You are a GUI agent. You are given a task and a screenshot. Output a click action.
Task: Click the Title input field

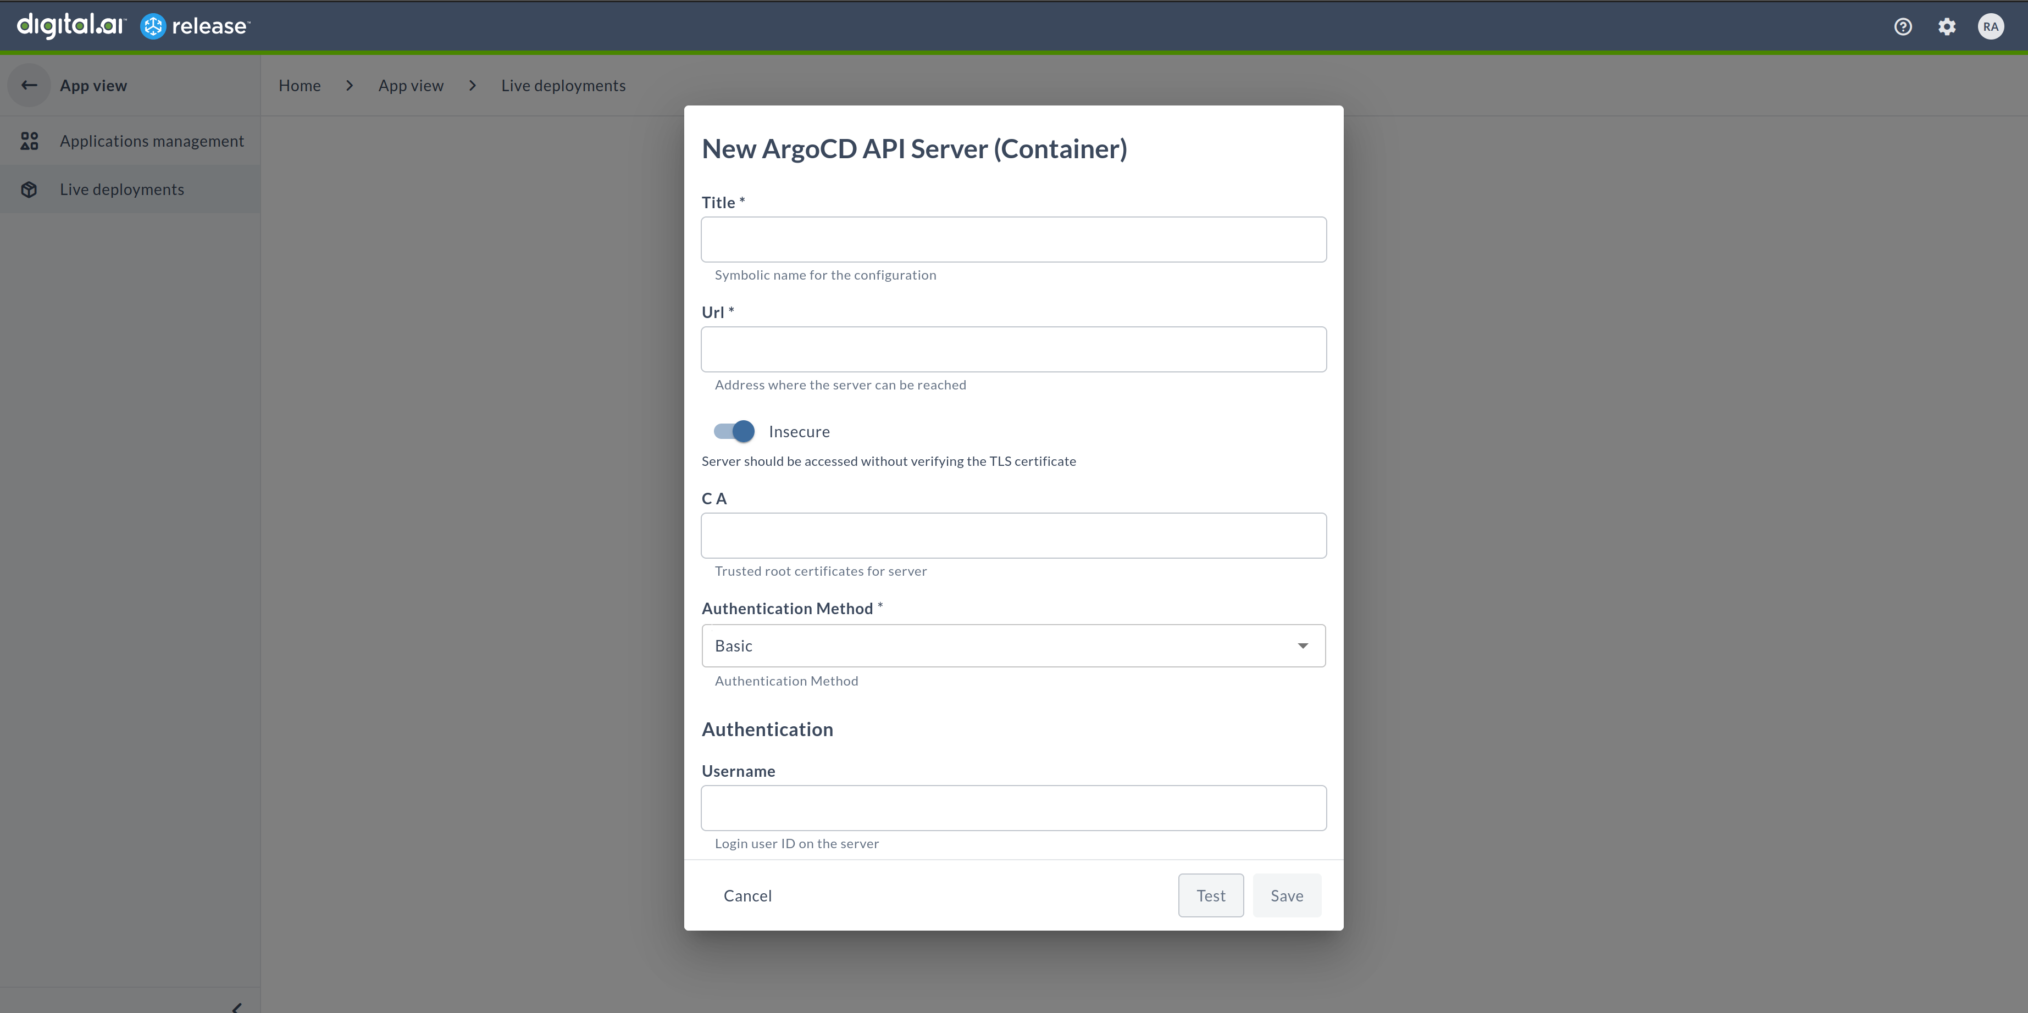1014,239
